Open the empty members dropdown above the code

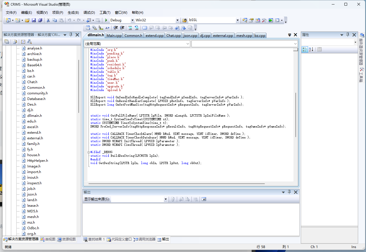pyautogui.click(x=295, y=44)
